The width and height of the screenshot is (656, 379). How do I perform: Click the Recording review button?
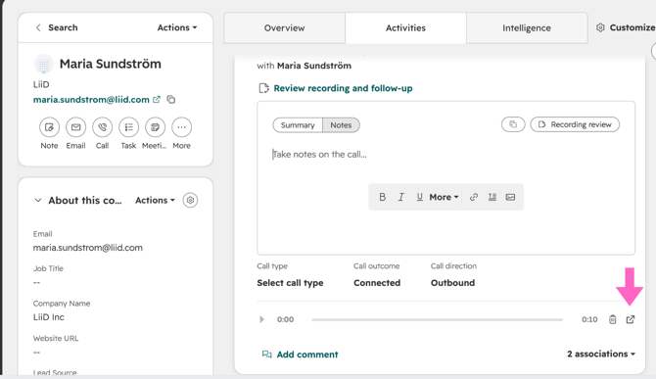(x=575, y=124)
